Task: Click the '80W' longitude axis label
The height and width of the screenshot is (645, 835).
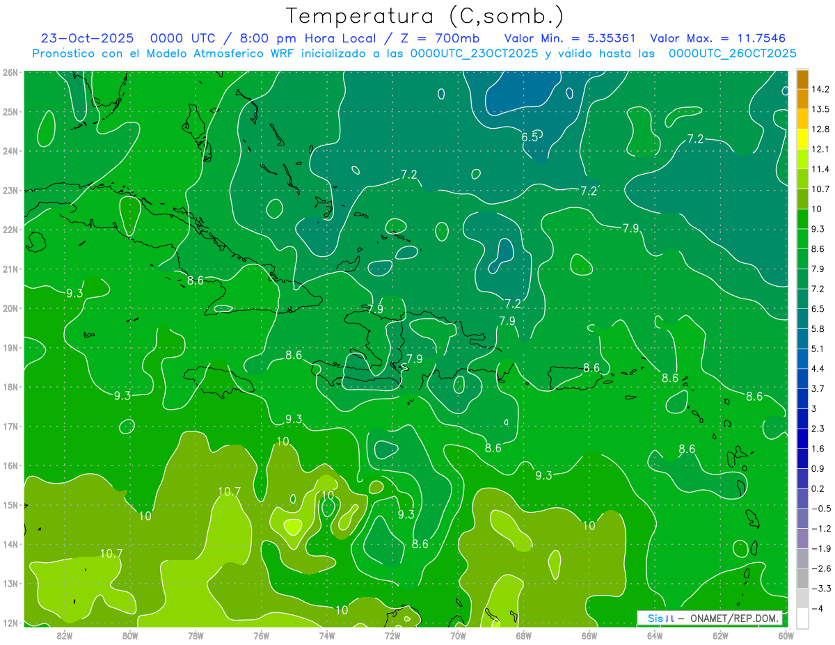Action: pos(130,635)
